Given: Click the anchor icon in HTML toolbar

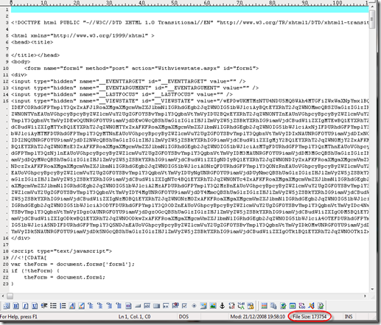Looking at the screenshot, I should (223, 306).
